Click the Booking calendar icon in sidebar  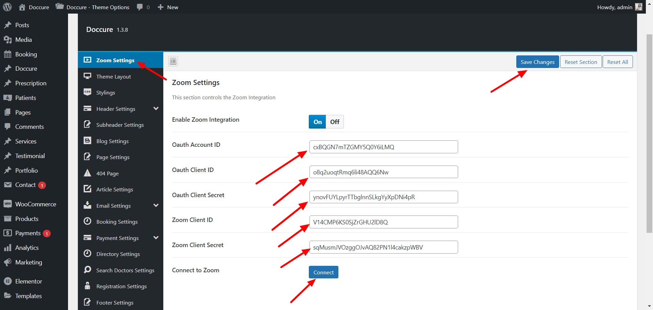(x=7, y=54)
